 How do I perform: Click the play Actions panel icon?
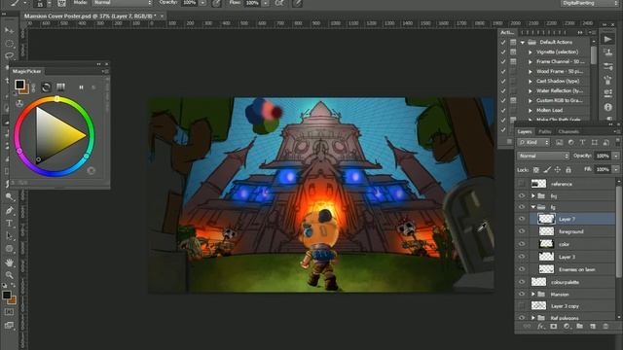click(607, 39)
